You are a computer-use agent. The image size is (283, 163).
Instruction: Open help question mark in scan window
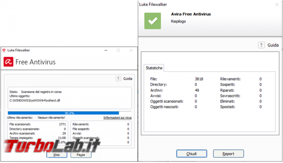(x=118, y=79)
